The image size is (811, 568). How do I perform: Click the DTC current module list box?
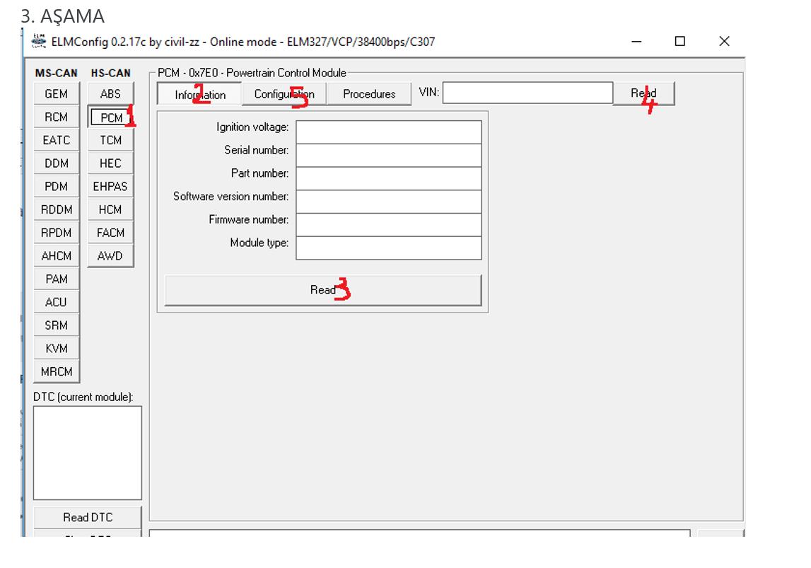(x=87, y=453)
